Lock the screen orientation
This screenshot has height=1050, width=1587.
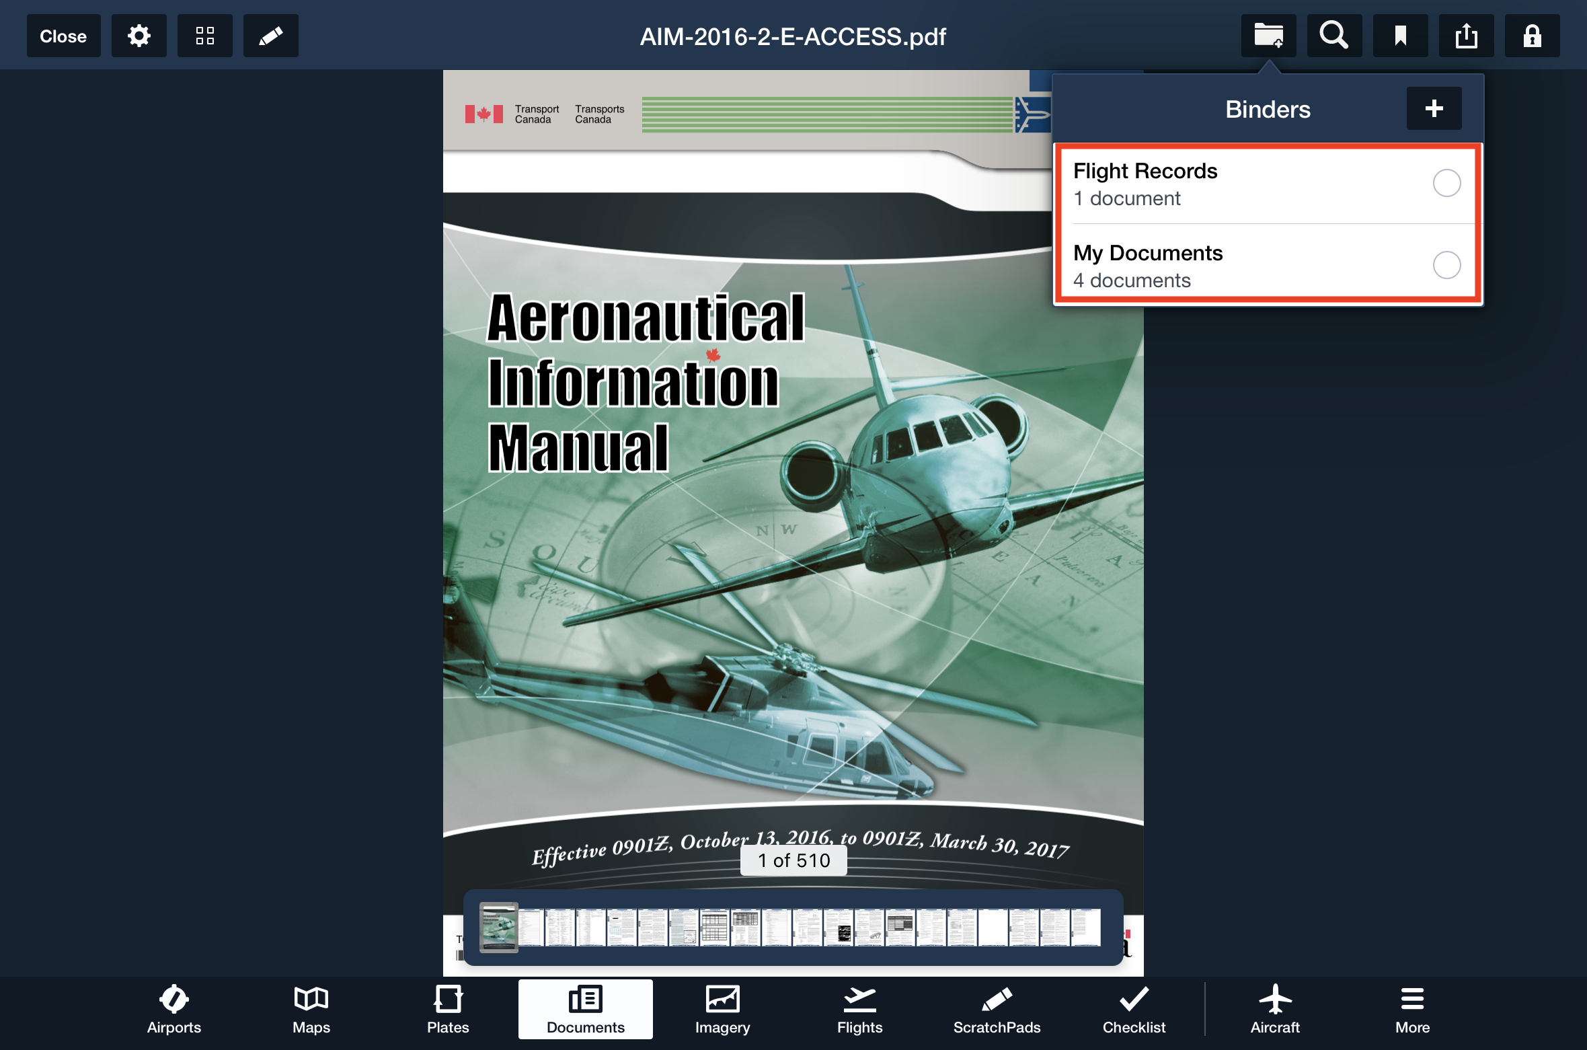[1531, 35]
